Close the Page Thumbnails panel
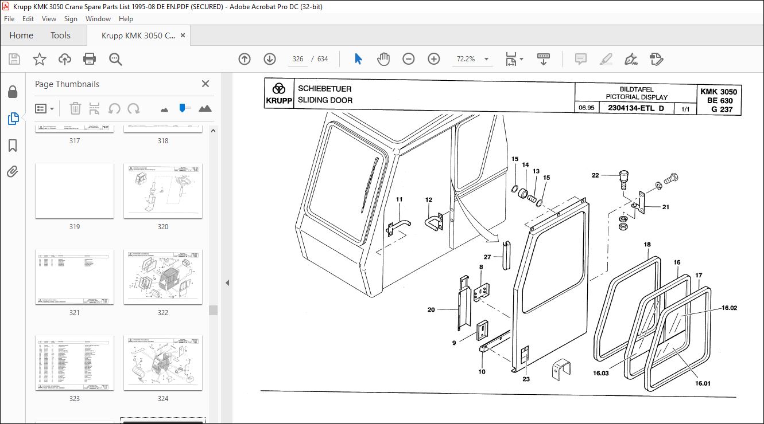764x424 pixels. point(205,84)
